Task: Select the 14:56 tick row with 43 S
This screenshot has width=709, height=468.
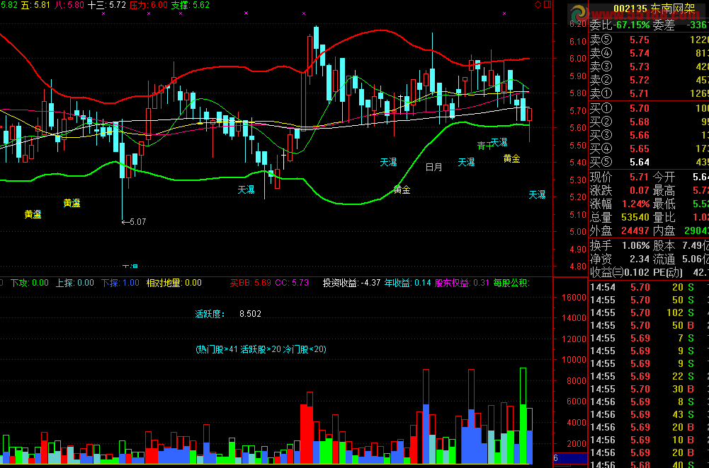Action: click(649, 414)
